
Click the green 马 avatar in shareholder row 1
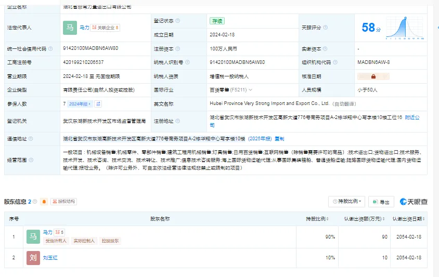33,236
